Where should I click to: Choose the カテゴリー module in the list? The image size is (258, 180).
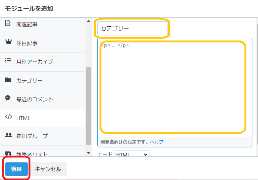[x=42, y=81]
